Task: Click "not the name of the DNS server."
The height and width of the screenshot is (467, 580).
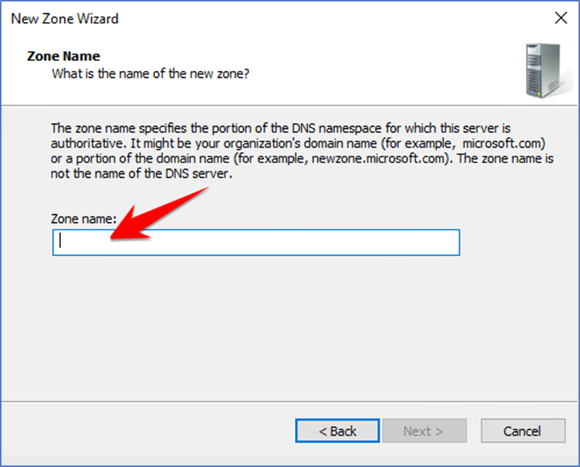Action: (141, 173)
